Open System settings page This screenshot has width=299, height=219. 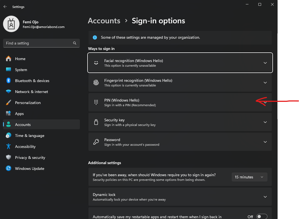pos(41,69)
